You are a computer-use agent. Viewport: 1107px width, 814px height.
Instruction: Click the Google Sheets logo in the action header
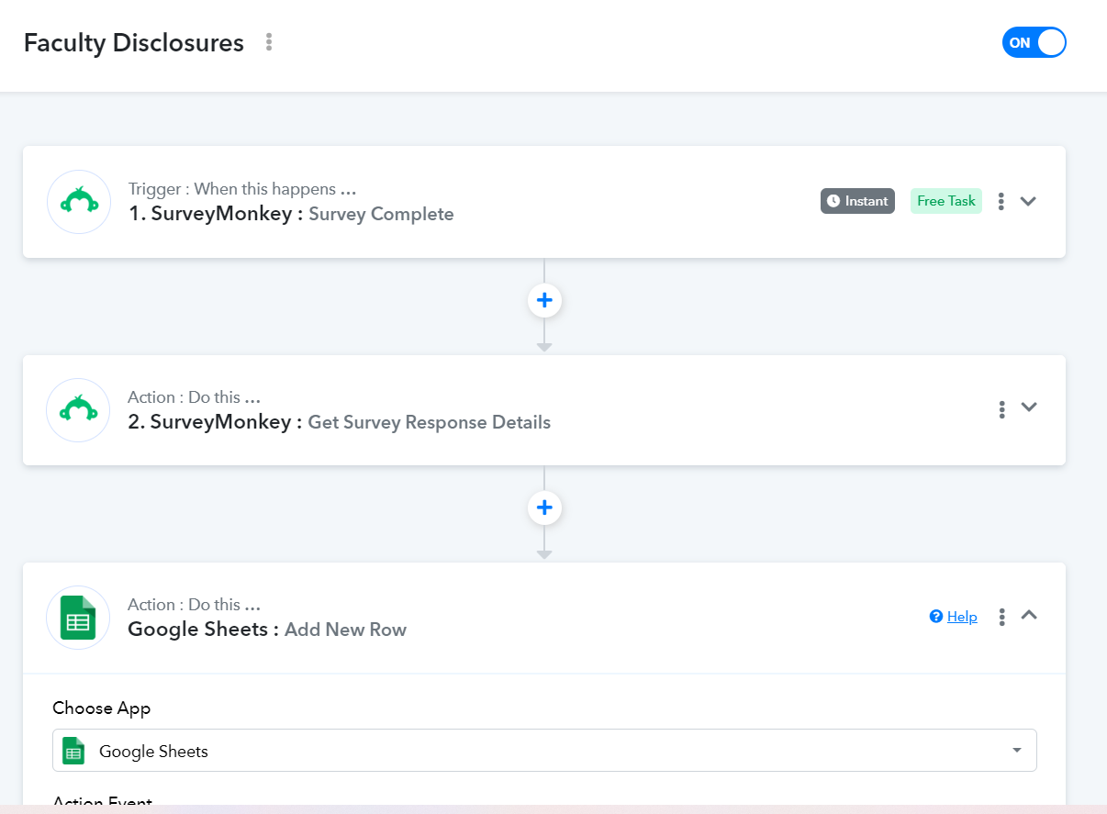pyautogui.click(x=79, y=618)
